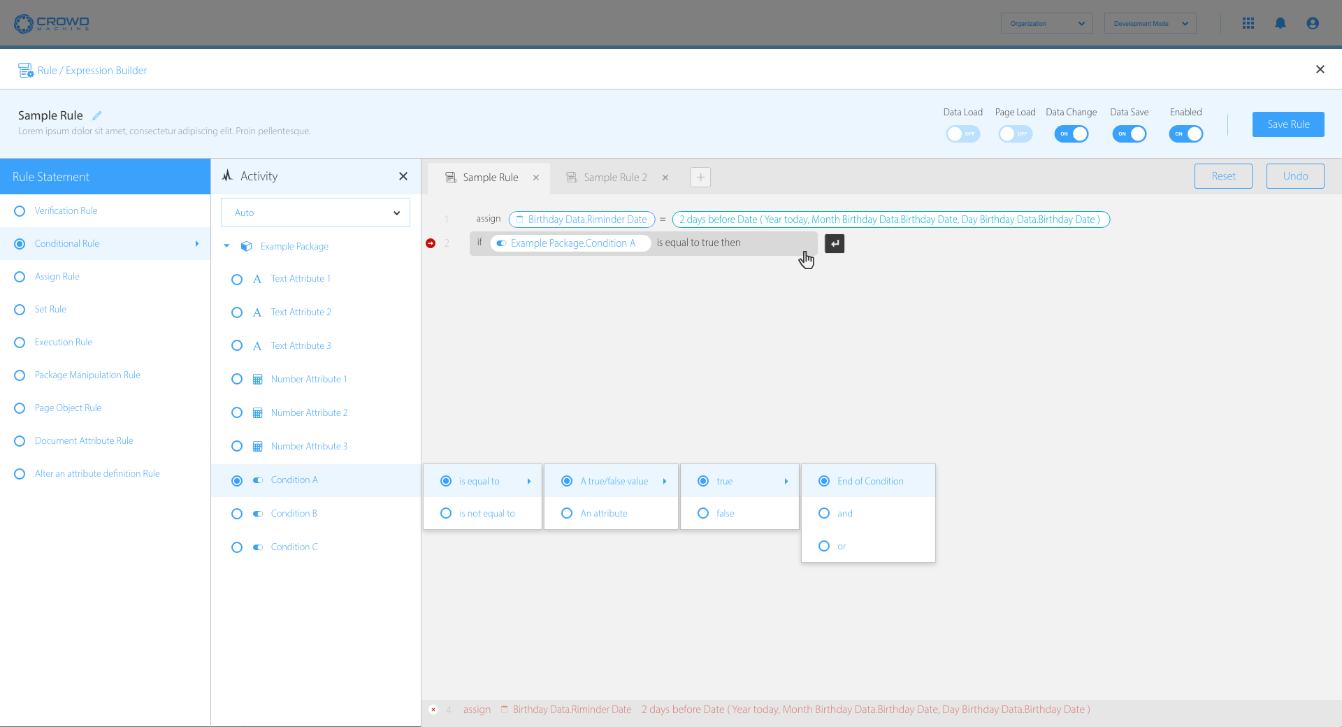1342x727 pixels.
Task: Expand the Auto dropdown in the Activity panel
Action: pyautogui.click(x=315, y=213)
